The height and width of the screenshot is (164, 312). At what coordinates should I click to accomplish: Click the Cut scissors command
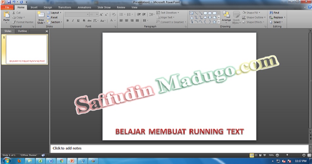click(16, 13)
